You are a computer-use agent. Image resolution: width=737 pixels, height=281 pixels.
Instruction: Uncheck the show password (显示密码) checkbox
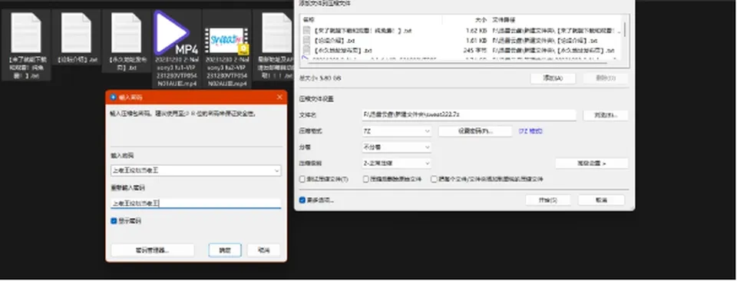(114, 221)
